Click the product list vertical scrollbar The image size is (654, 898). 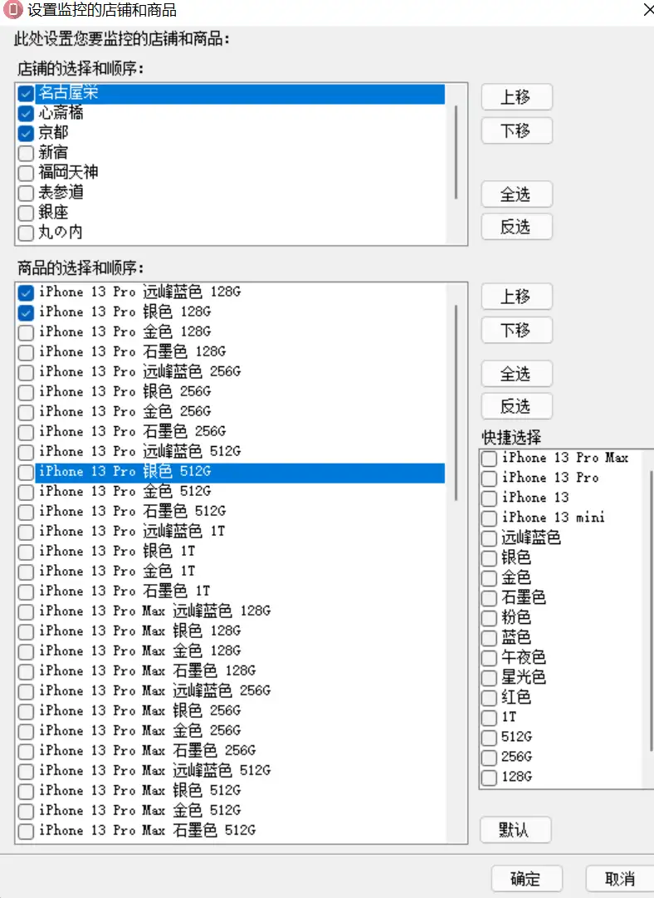tap(456, 403)
